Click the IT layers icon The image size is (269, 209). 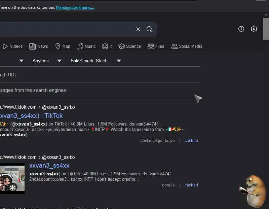click(105, 46)
